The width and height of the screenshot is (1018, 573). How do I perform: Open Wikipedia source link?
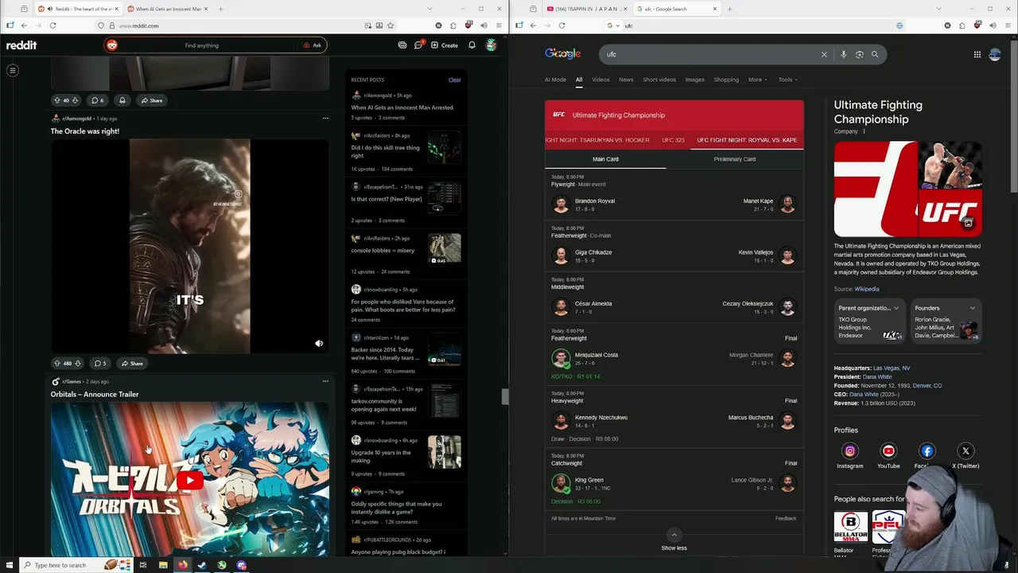[867, 289]
